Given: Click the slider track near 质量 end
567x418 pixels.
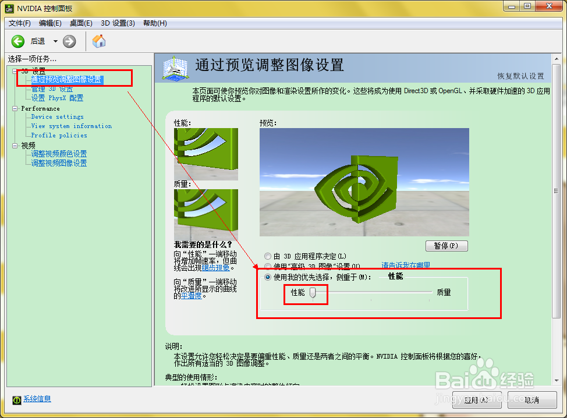Looking at the screenshot, I should click(x=429, y=292).
